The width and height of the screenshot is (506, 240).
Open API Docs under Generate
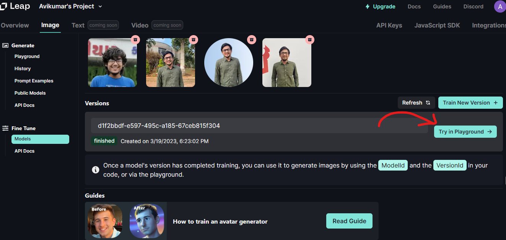coord(24,105)
